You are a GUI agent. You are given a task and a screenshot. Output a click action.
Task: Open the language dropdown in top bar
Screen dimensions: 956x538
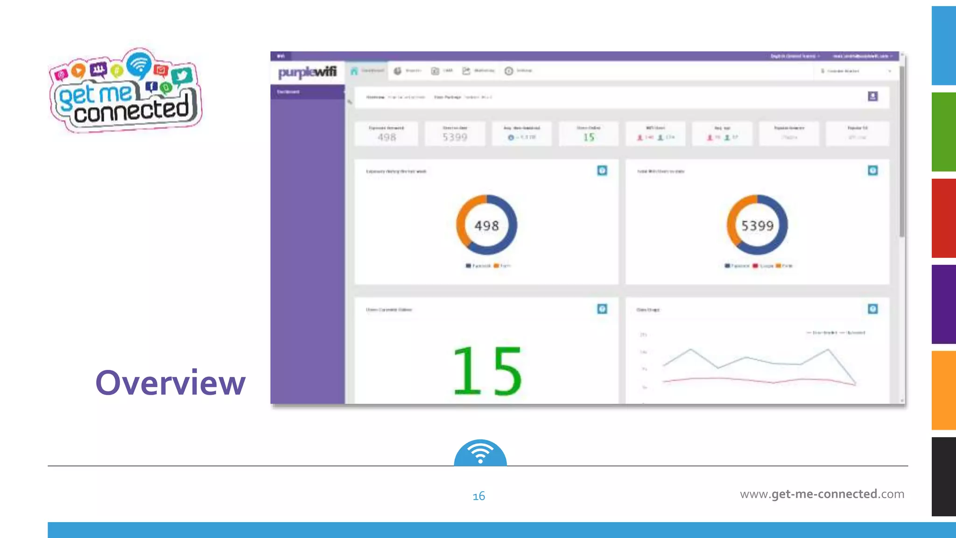794,56
